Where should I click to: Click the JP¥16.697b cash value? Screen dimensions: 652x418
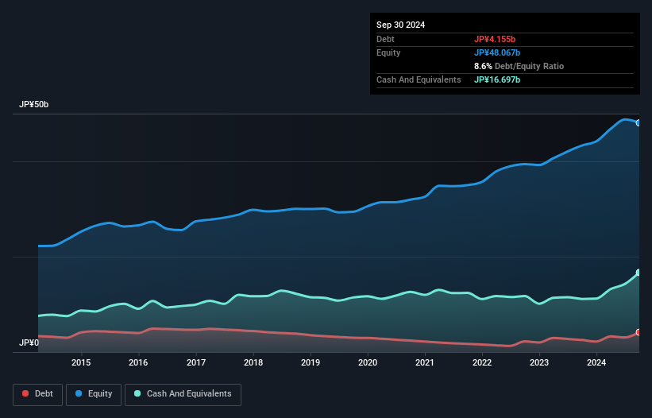[x=497, y=79]
